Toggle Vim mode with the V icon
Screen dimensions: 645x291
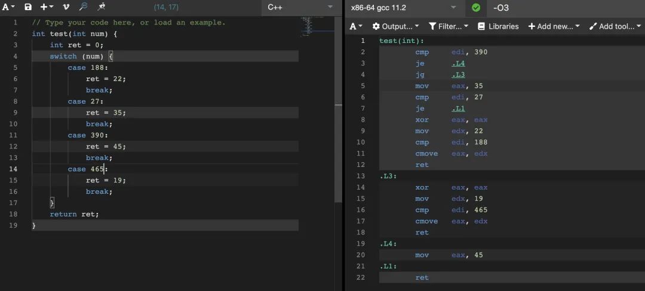pos(66,7)
